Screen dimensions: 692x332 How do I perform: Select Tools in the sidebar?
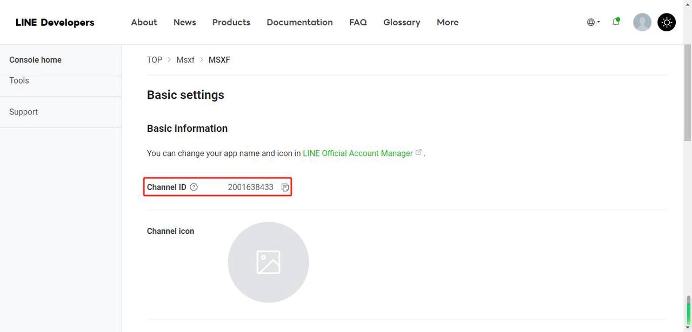pos(19,80)
